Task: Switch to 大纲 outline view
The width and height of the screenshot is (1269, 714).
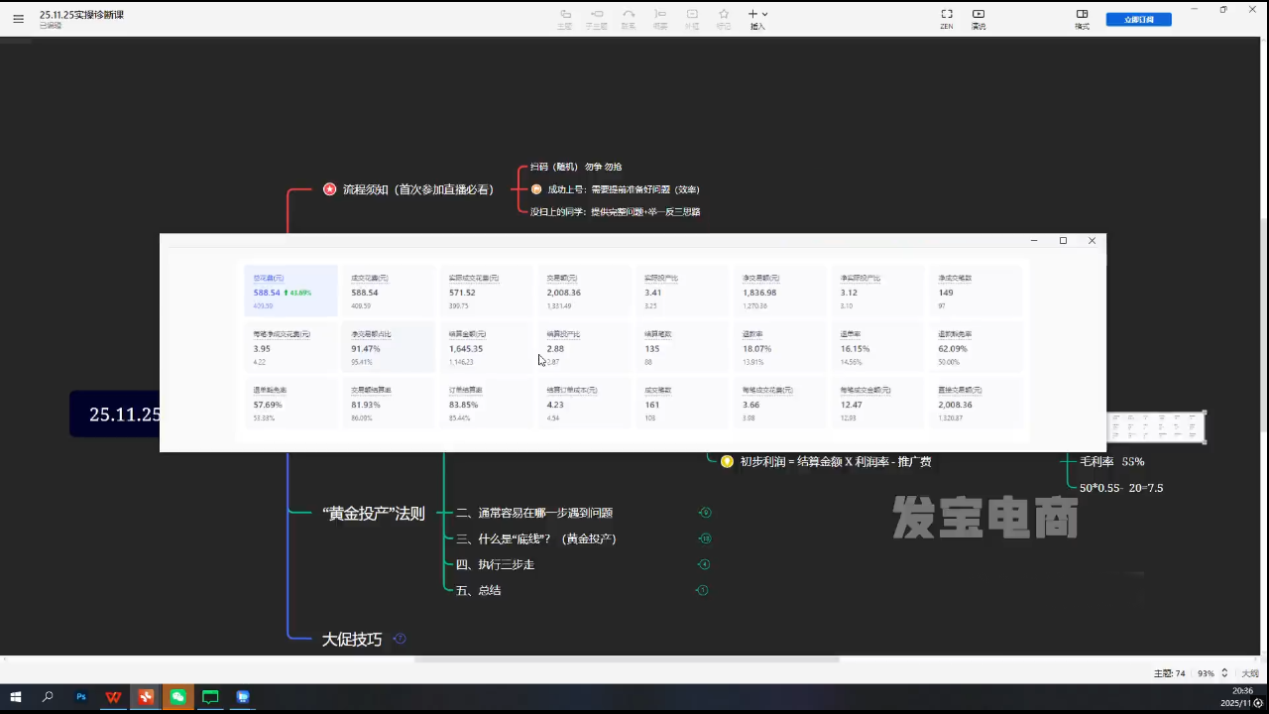Action: [1249, 673]
